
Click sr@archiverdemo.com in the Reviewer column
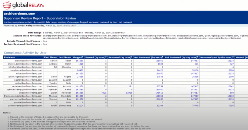[x=31, y=93]
